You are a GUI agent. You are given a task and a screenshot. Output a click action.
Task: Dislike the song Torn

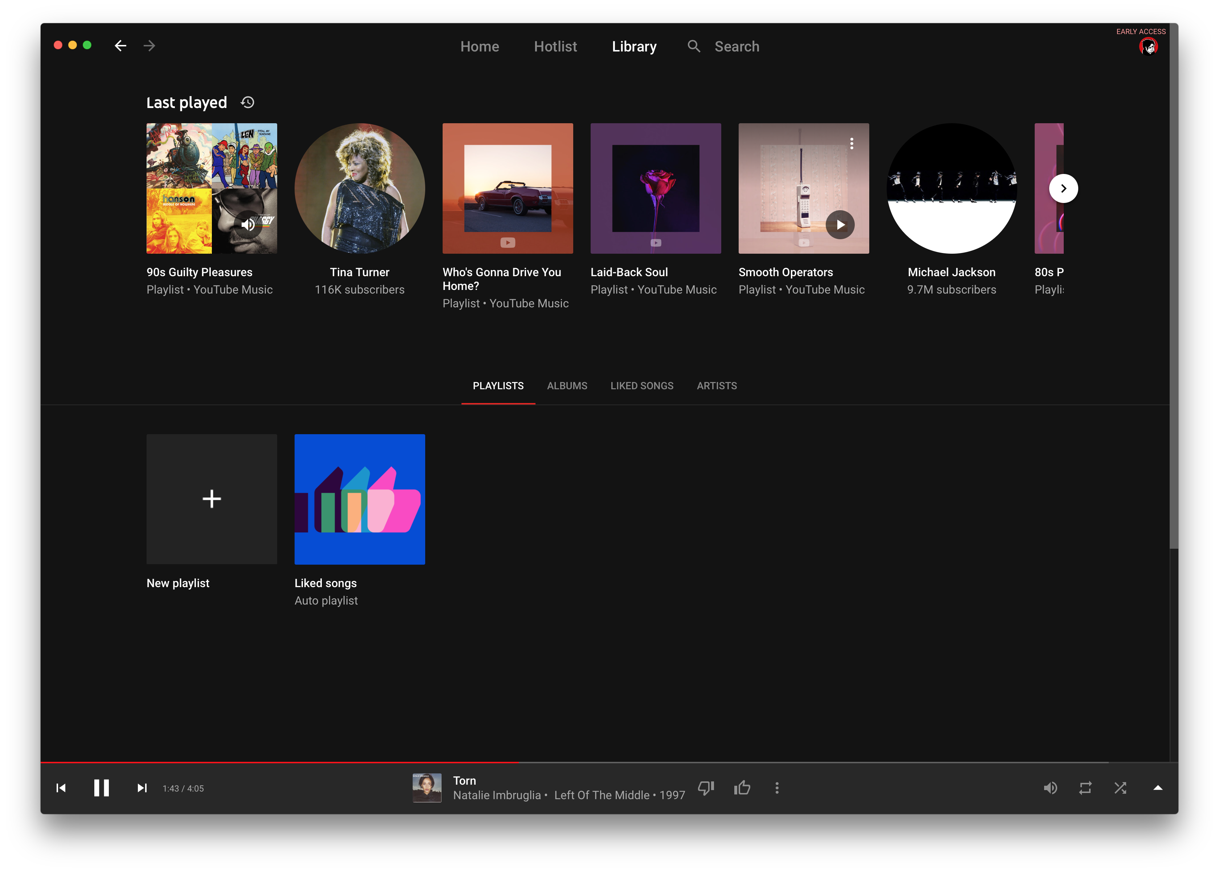706,788
